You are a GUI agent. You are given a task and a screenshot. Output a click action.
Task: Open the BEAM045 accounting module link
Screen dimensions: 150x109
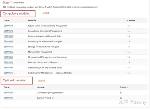click(8, 41)
